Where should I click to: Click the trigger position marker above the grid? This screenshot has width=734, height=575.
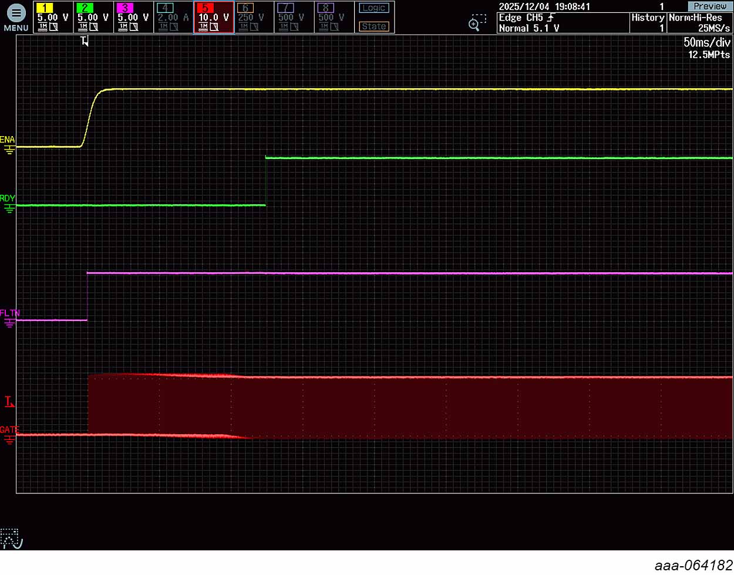point(85,40)
